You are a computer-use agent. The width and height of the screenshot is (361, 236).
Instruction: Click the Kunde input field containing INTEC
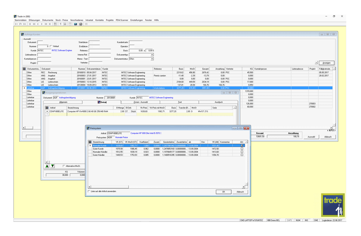click(44, 51)
